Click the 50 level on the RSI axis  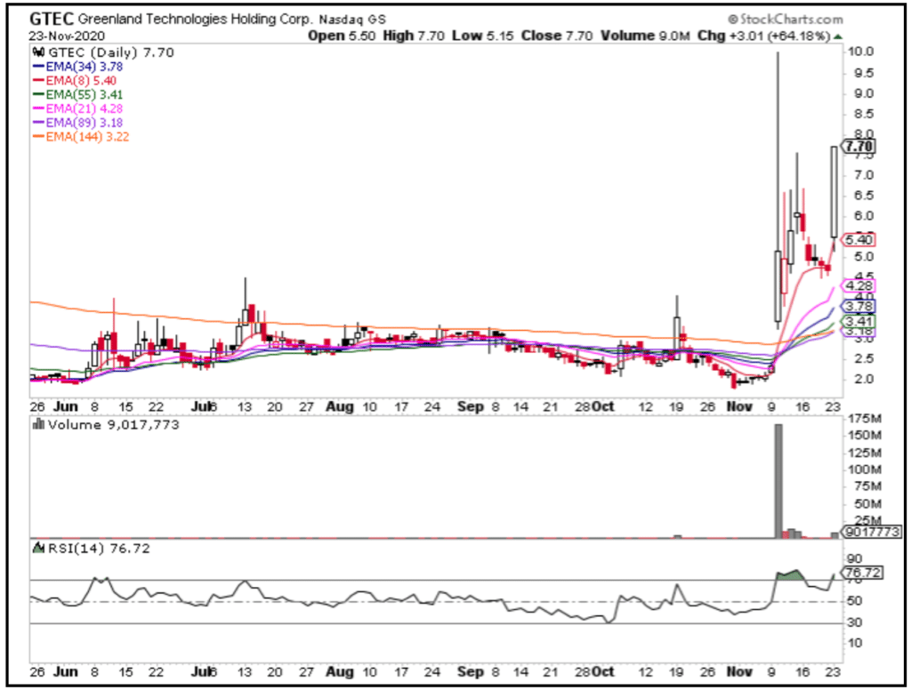(855, 601)
